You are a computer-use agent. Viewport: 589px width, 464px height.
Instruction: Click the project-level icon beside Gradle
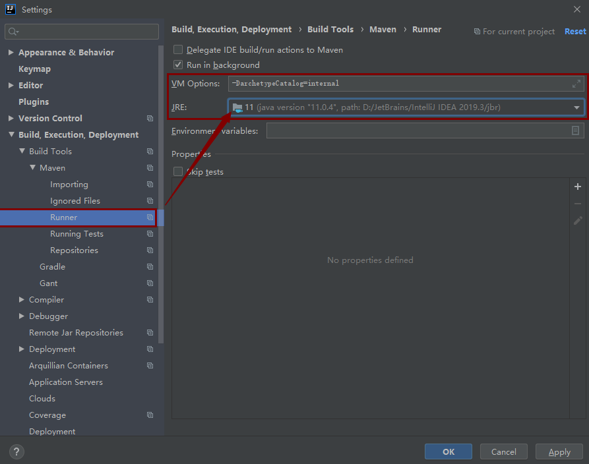150,267
